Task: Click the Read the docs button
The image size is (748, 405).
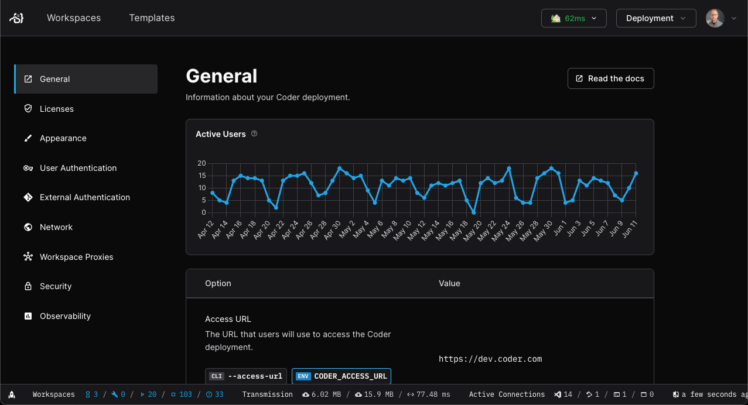Action: tap(610, 78)
